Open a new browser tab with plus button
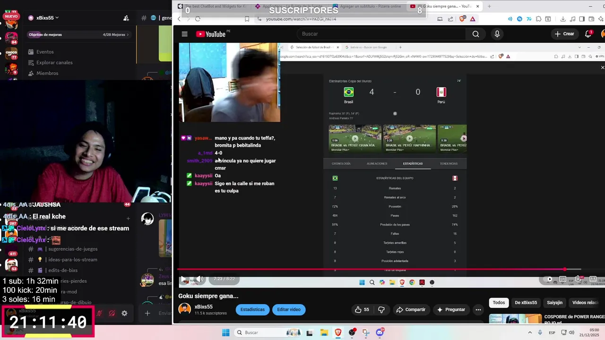 [x=489, y=6]
